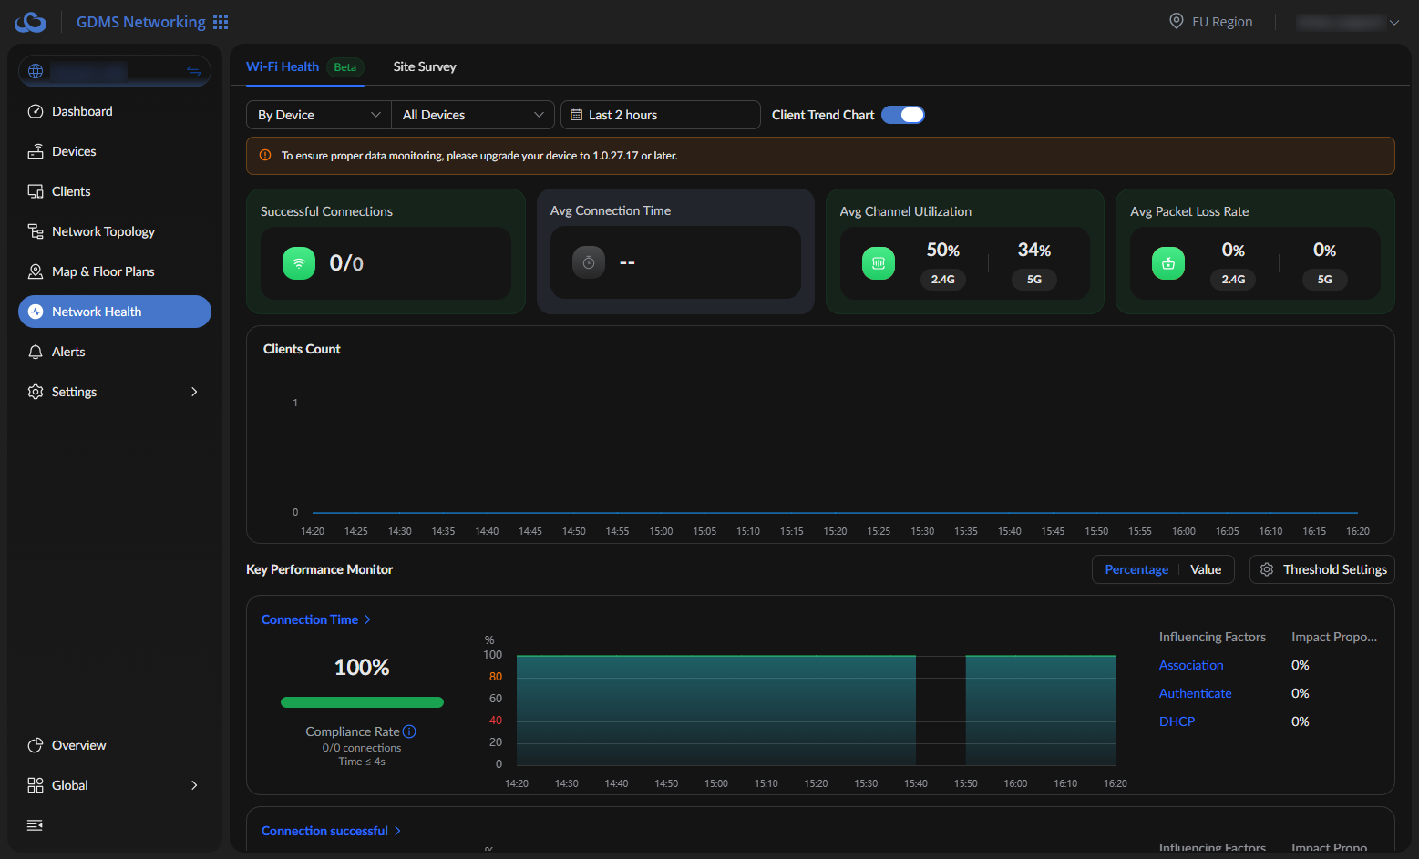Click the Association influencing factor link
1419x859 pixels.
(x=1191, y=665)
